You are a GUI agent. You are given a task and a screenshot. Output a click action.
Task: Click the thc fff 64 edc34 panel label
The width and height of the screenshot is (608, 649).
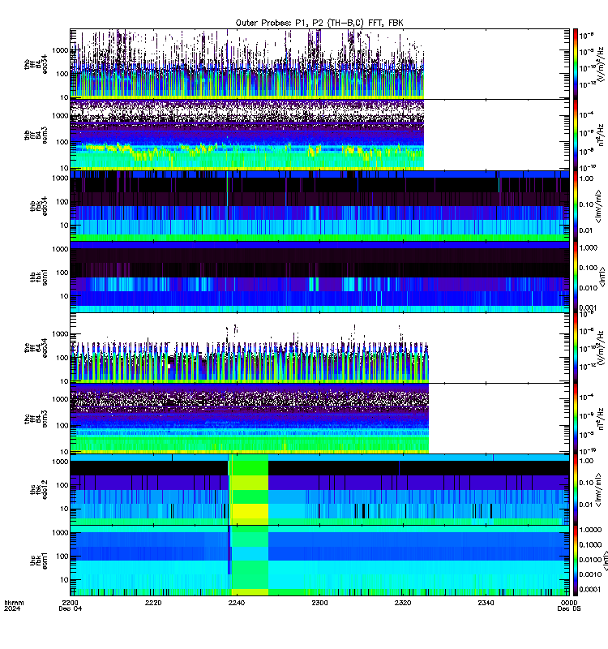[36, 348]
